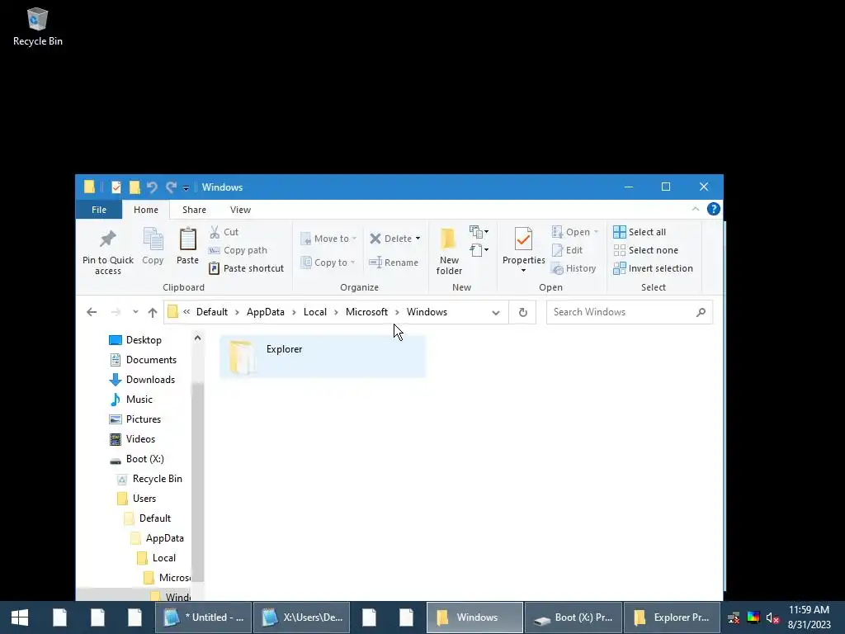
Task: Click the muted volume tray icon
Action: point(772,617)
